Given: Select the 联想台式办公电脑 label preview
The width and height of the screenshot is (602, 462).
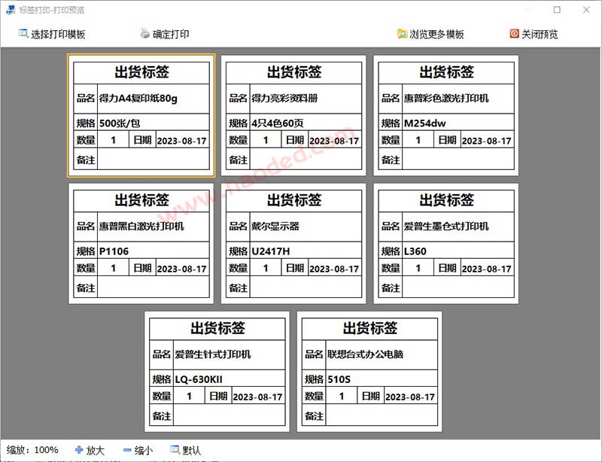Looking at the screenshot, I should [369, 372].
